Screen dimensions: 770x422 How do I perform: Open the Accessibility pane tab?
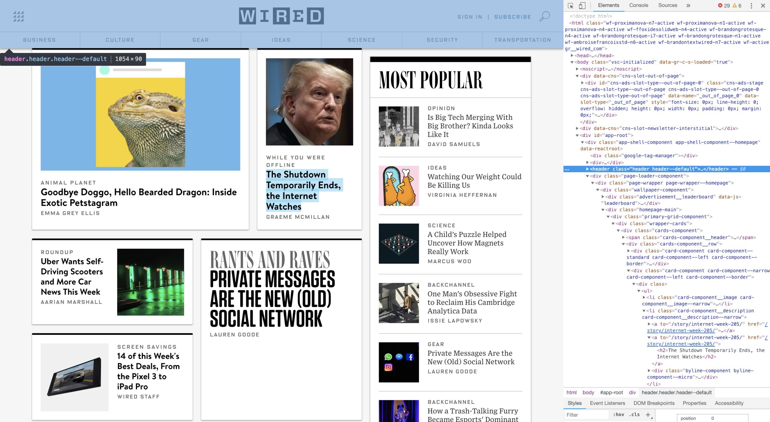pos(729,403)
